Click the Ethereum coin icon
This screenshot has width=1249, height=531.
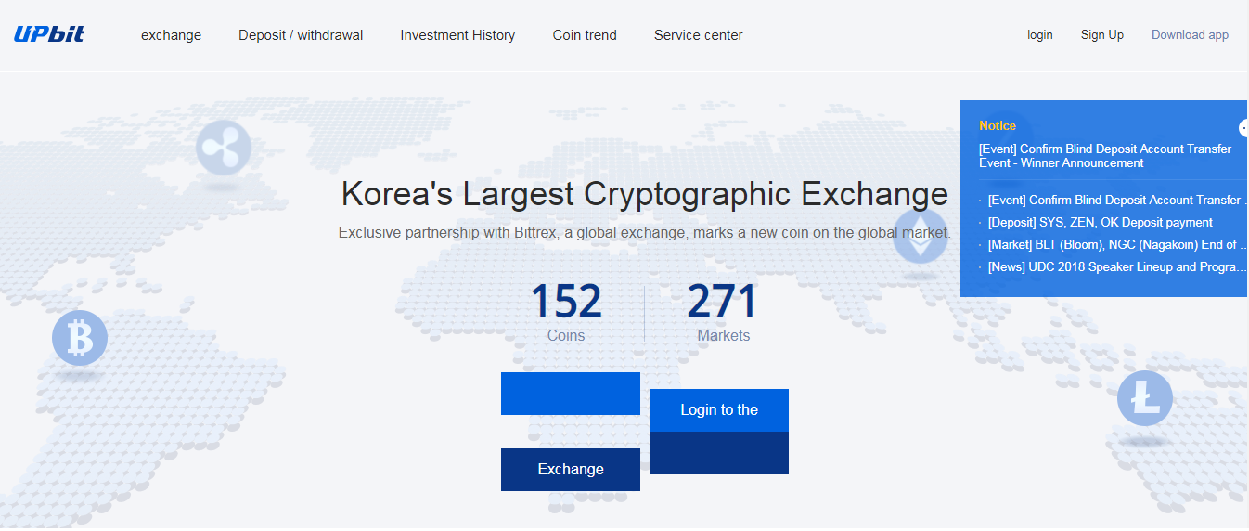(x=919, y=236)
